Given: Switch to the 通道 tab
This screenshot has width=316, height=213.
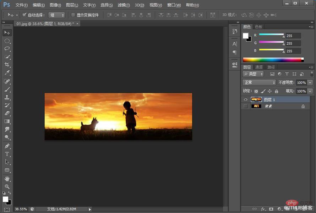Looking at the screenshot, I should (x=259, y=67).
